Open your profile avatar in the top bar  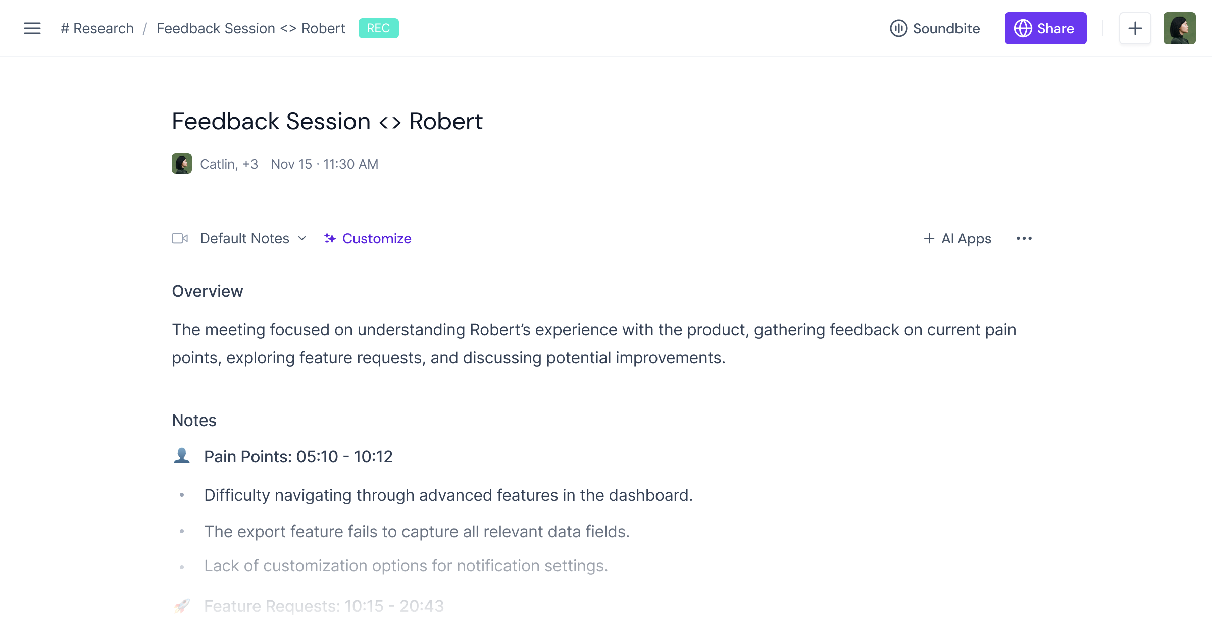tap(1180, 28)
